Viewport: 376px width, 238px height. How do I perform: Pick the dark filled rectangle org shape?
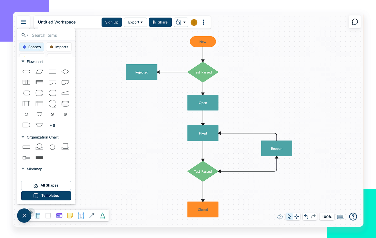click(x=39, y=158)
